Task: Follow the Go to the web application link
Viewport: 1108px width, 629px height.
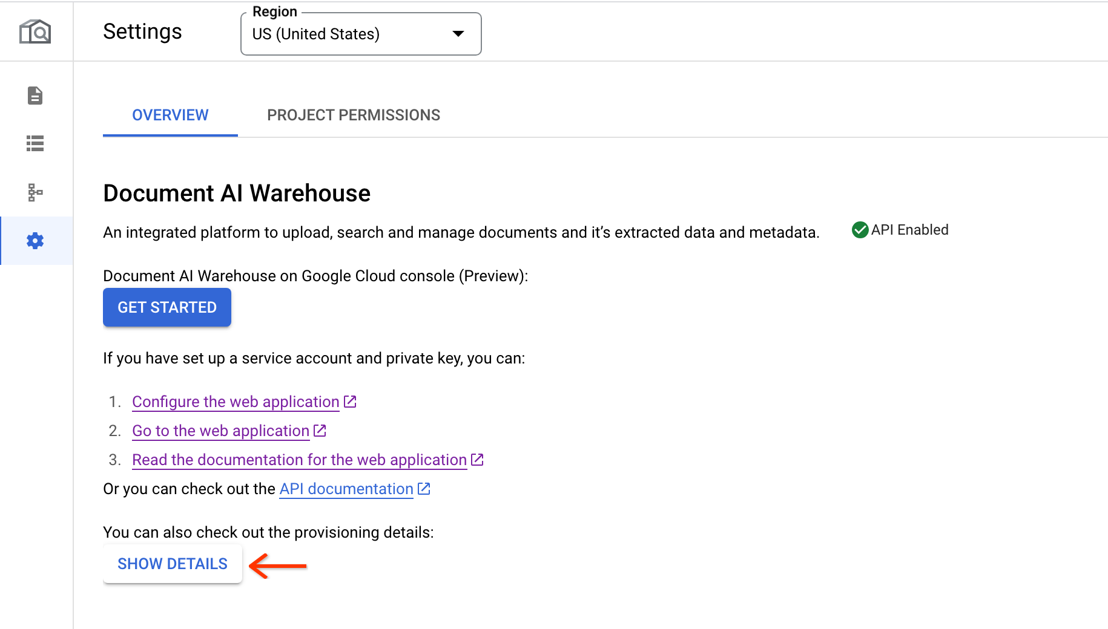Action: coord(220,431)
